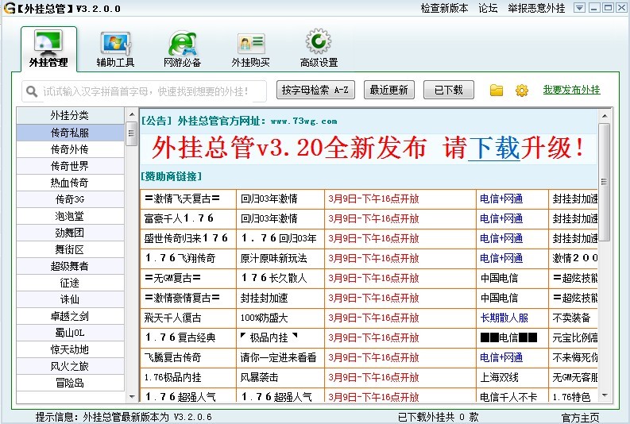Select 劲舞团 category in the list
This screenshot has width=630, height=424.
pos(70,233)
